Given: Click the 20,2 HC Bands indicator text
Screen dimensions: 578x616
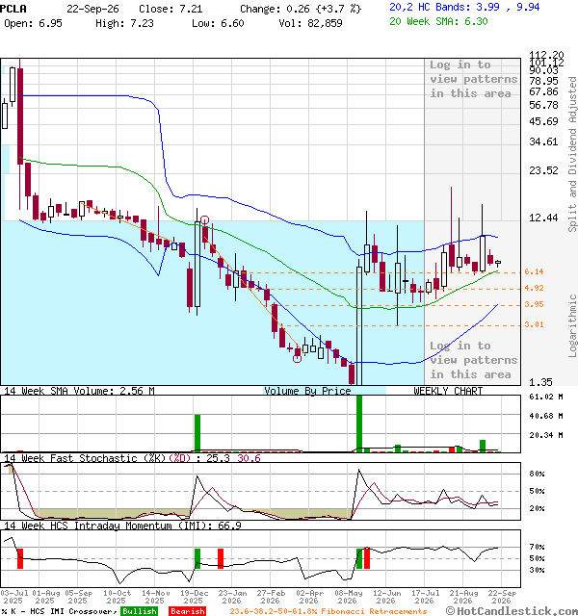Looking at the screenshot, I should (x=464, y=7).
